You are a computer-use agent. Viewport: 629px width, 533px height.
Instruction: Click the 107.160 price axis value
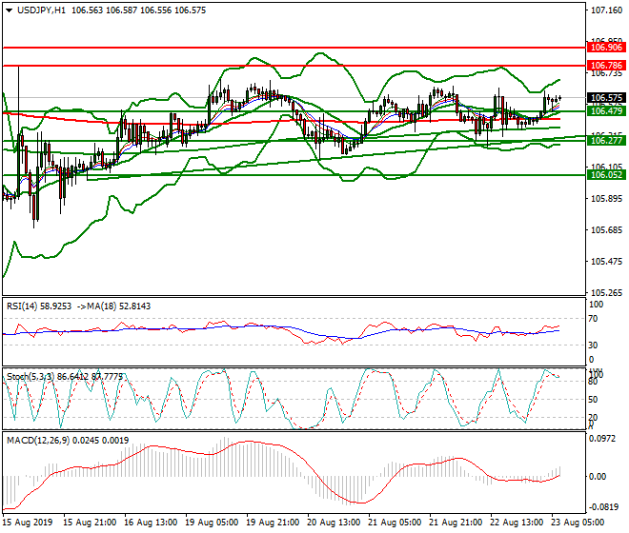click(x=606, y=10)
